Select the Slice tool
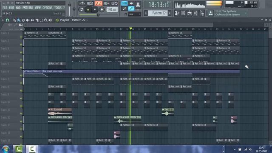The width and height of the screenshot is (272, 153). (x=37, y=20)
